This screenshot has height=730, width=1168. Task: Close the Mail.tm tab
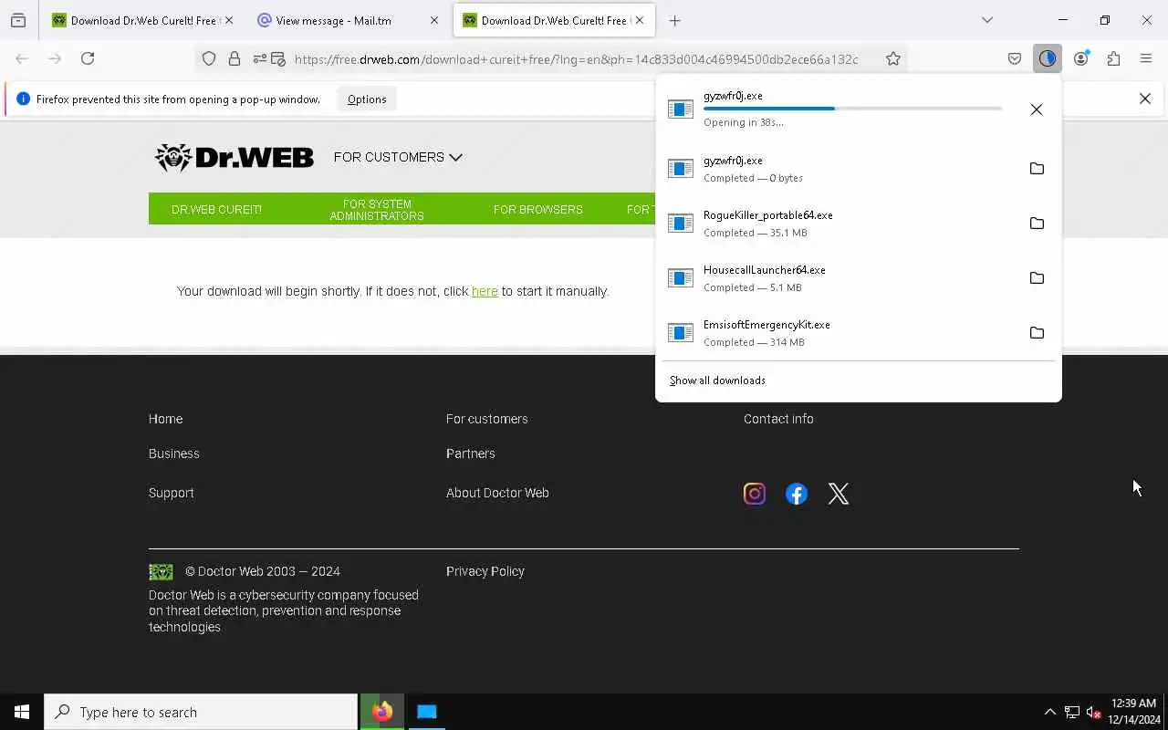tap(434, 20)
